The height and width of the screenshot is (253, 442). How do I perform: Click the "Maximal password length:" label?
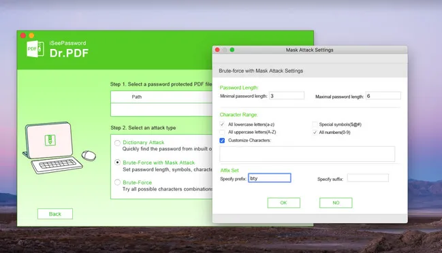(339, 97)
